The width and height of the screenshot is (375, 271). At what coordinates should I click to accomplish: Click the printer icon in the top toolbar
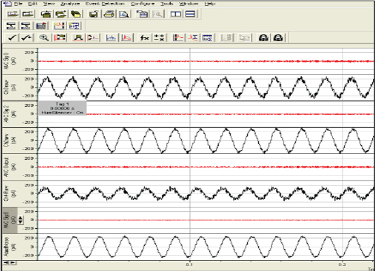tap(110, 14)
